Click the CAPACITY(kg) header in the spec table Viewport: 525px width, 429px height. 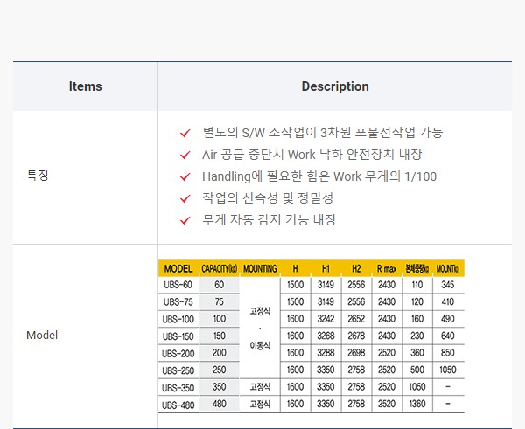[219, 268]
